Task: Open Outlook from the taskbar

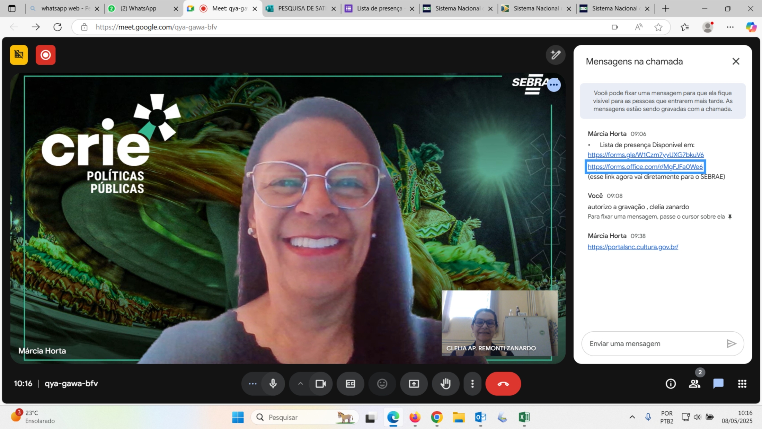Action: 480,417
